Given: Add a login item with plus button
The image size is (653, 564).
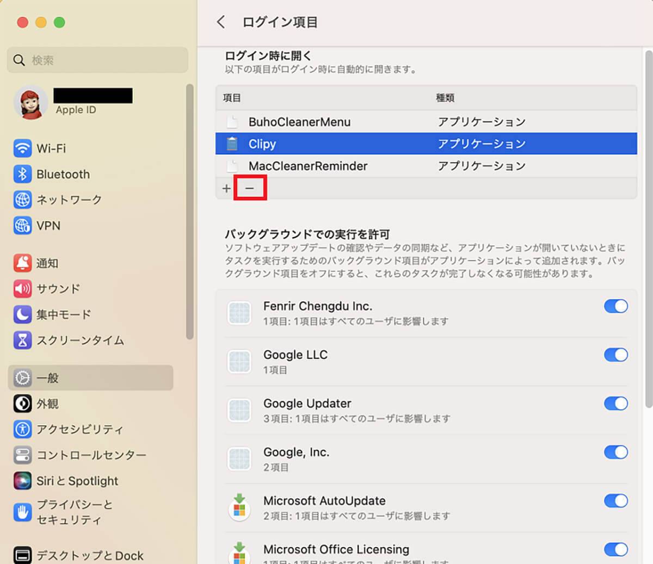Looking at the screenshot, I should point(226,188).
